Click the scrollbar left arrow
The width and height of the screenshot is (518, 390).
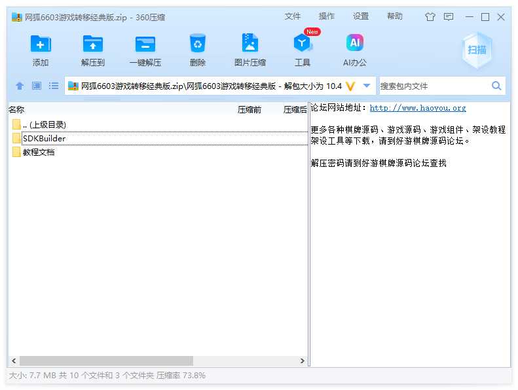[x=14, y=361]
